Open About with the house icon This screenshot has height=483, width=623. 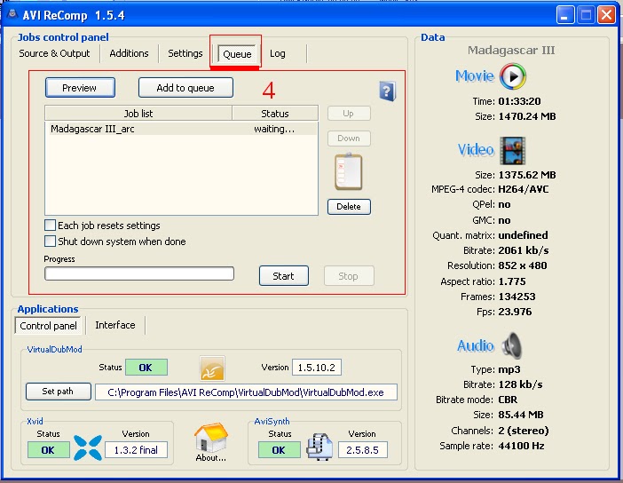coord(211,438)
